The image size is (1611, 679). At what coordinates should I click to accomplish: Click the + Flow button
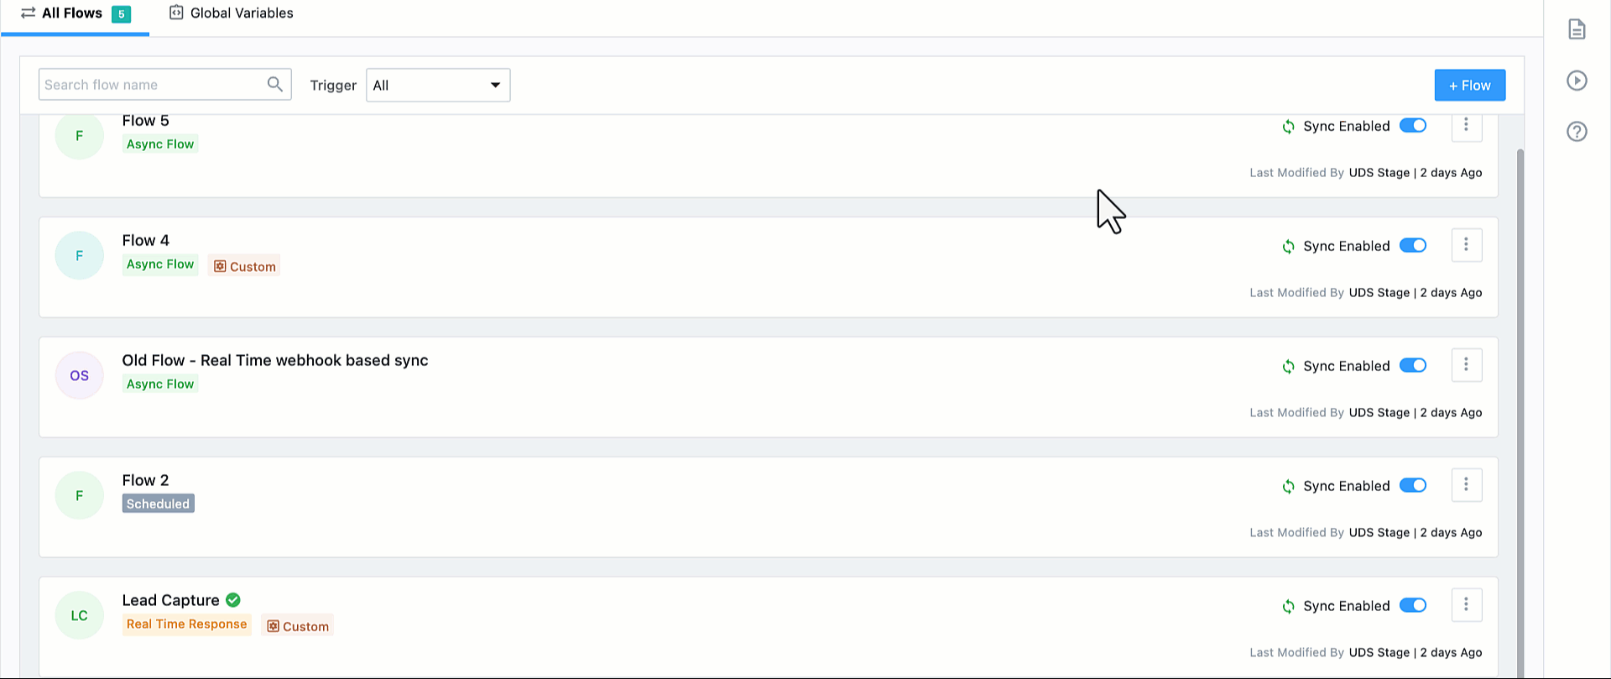[x=1469, y=85]
